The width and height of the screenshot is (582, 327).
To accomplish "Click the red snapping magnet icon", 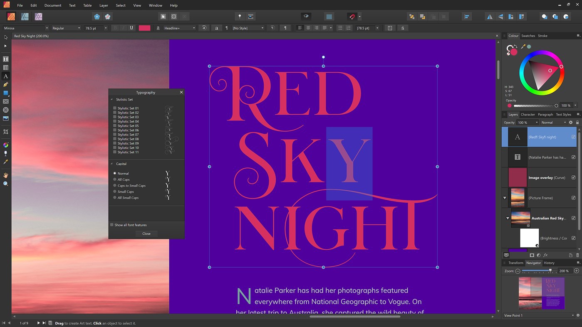I will (x=352, y=17).
